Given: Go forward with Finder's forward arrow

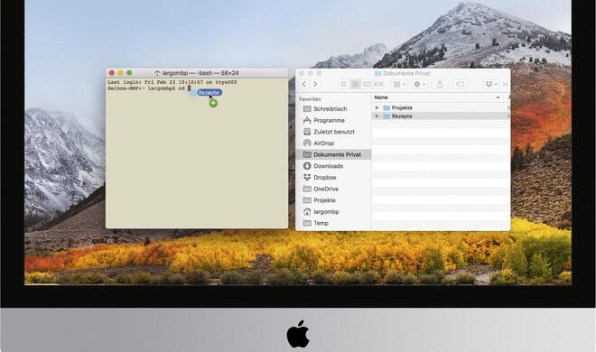Looking at the screenshot, I should coord(315,84).
